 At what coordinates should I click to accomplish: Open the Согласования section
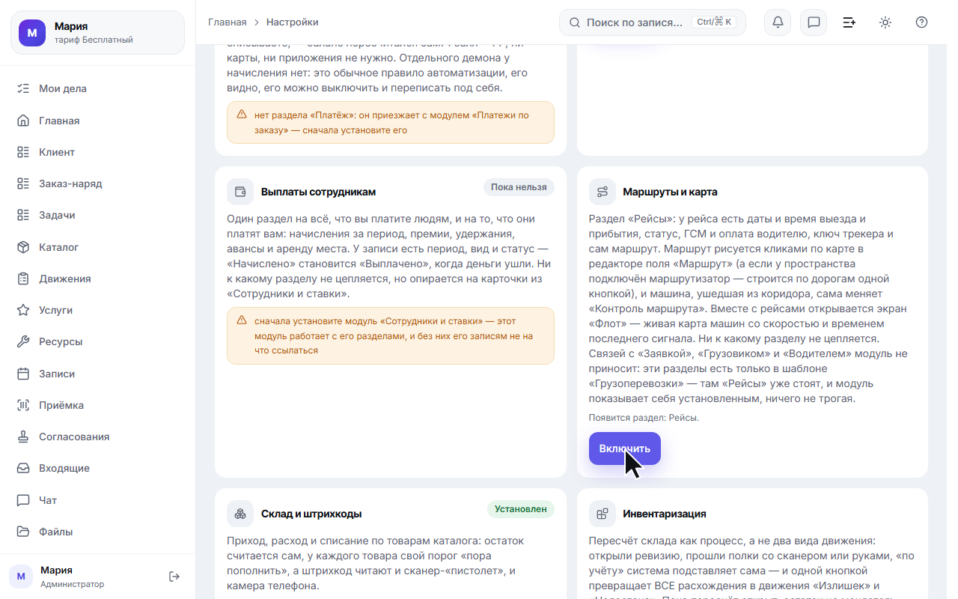97,437
